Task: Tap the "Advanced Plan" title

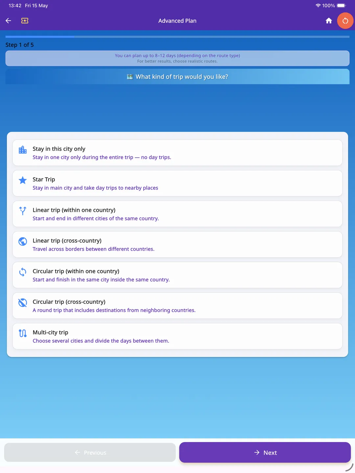Action: tap(177, 21)
